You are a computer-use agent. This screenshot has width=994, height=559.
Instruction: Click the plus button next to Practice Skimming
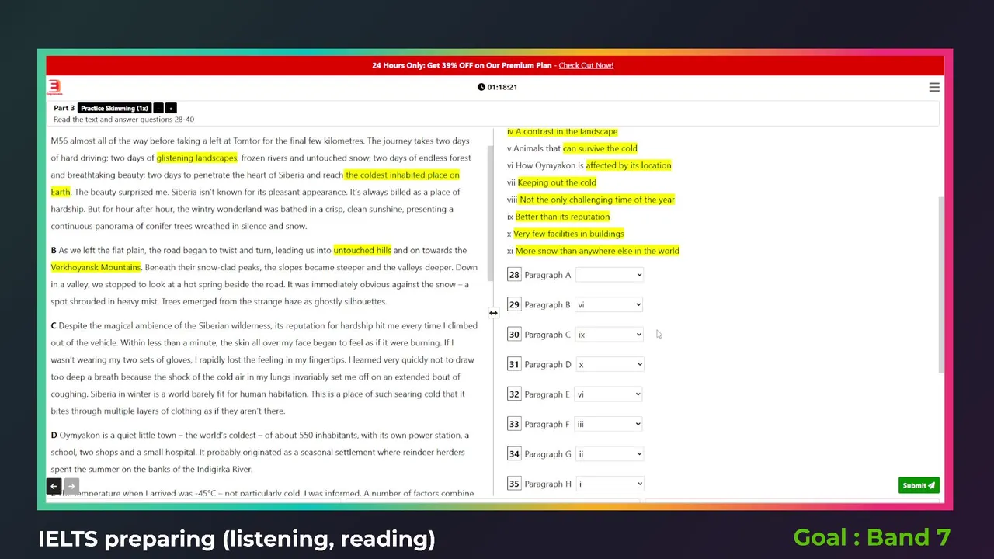click(x=171, y=108)
